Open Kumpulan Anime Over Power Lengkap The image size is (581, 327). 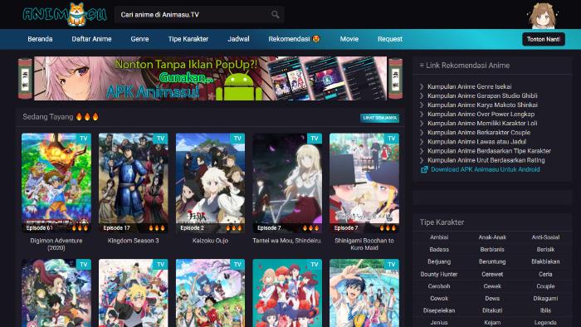click(x=481, y=114)
